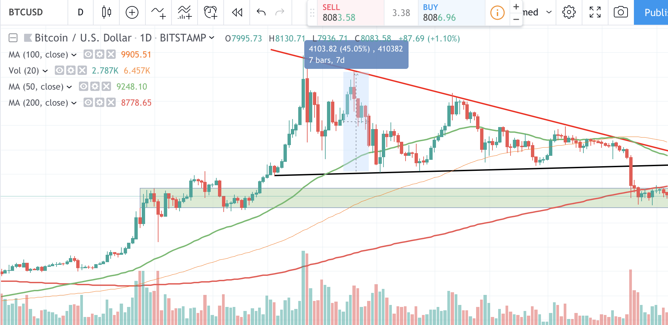Select the 3.38 spread value

(401, 13)
